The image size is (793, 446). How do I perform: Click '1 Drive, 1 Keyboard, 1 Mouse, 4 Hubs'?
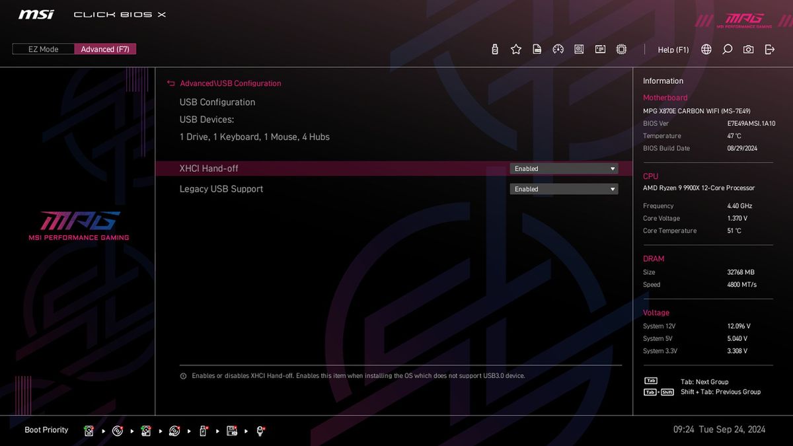click(254, 137)
